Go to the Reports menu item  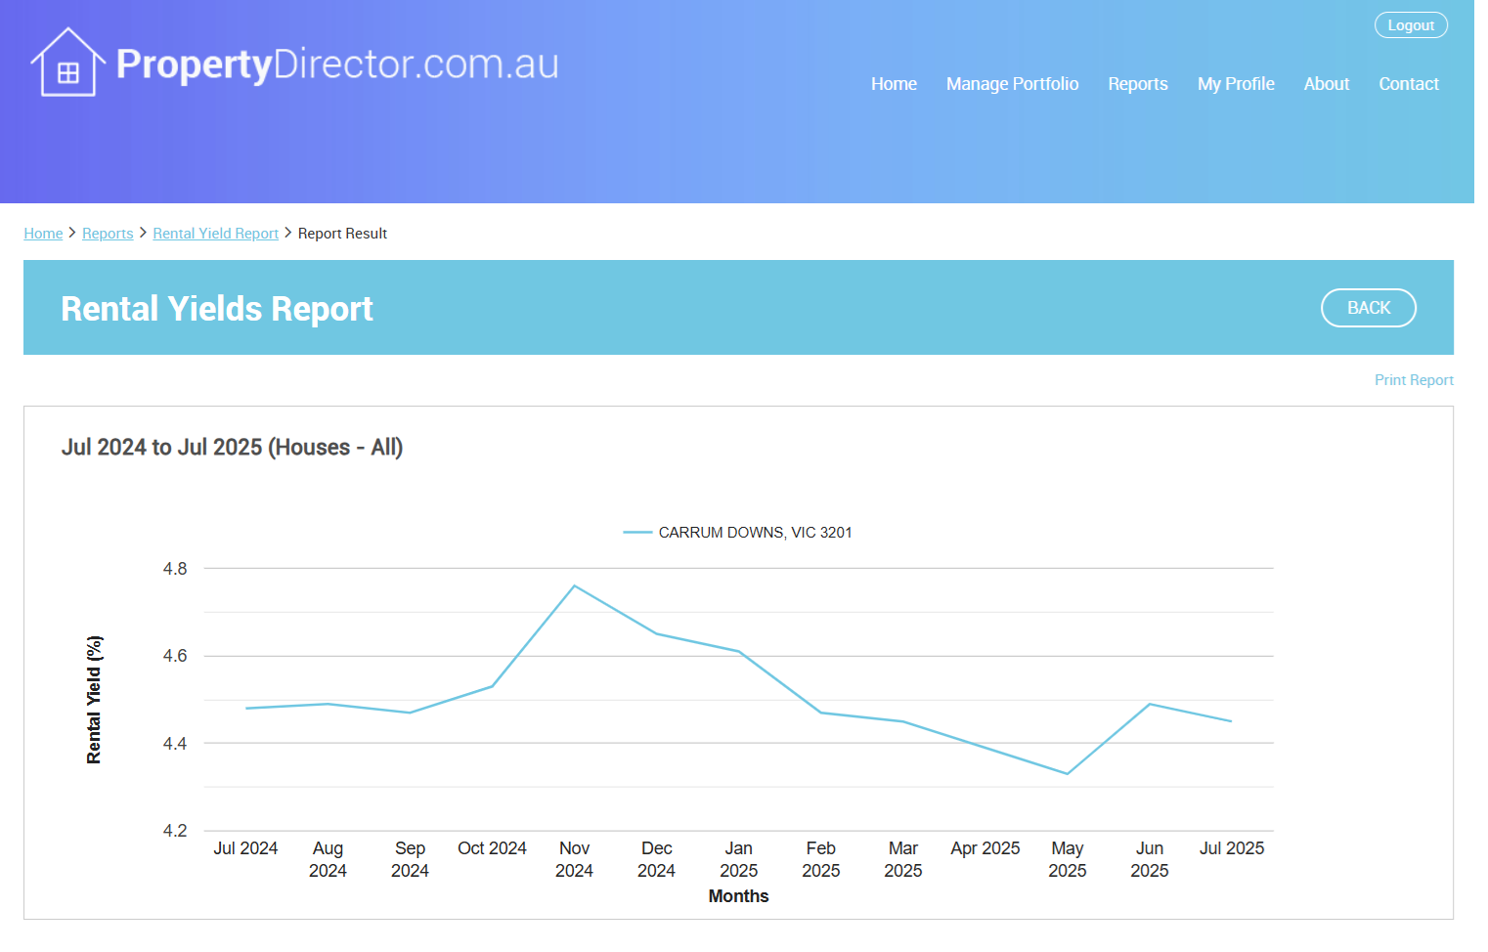(x=1137, y=84)
